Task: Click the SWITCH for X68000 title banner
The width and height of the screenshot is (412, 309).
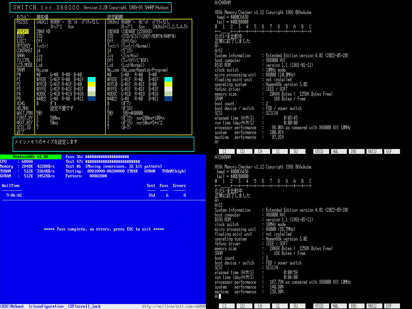Action: point(91,7)
